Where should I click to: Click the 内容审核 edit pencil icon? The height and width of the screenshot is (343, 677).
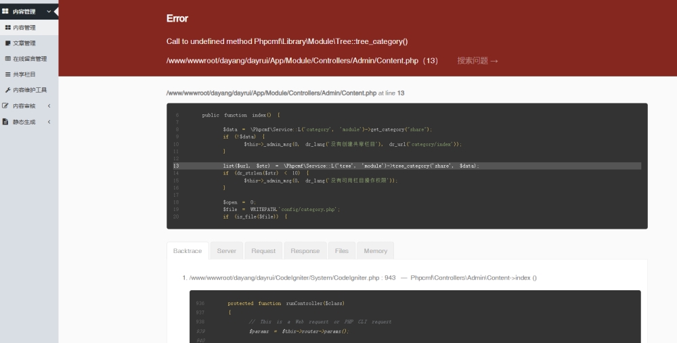tap(6, 106)
